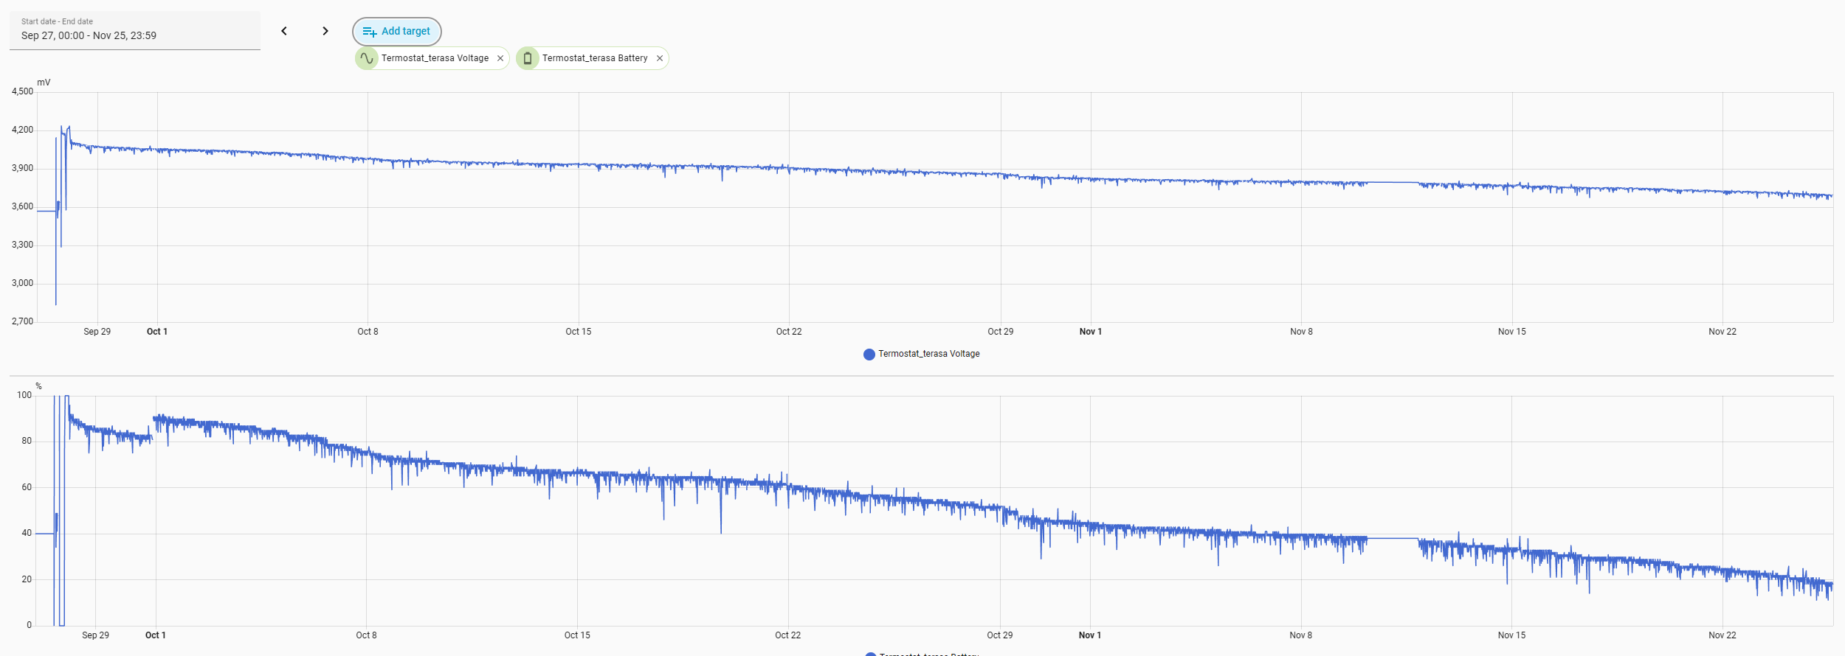
Task: Click Oct 15 on the voltage chart axis
Action: coord(579,332)
